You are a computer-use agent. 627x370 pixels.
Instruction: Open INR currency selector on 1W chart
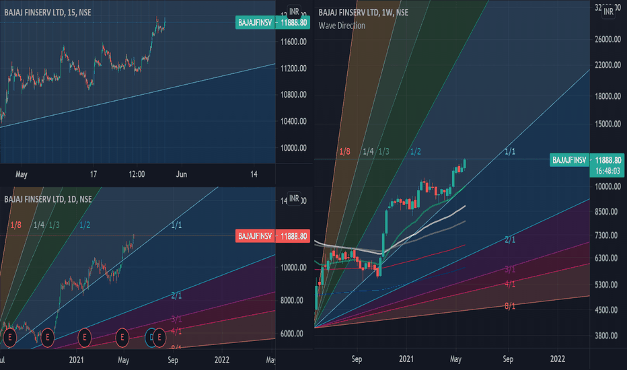coord(608,11)
